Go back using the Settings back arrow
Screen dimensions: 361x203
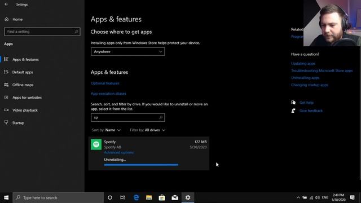(x=6, y=5)
